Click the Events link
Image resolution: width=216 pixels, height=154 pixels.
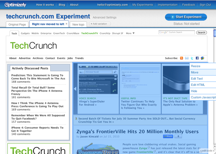tap(61, 58)
